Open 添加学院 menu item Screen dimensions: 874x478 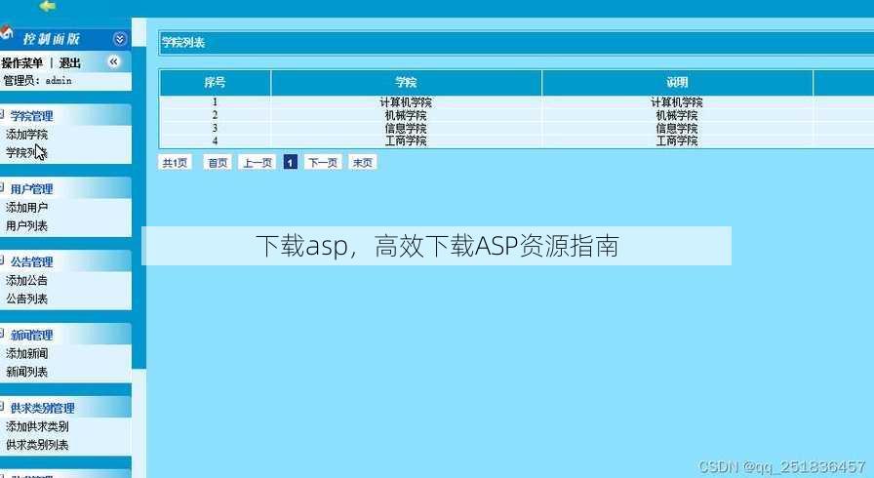click(26, 135)
